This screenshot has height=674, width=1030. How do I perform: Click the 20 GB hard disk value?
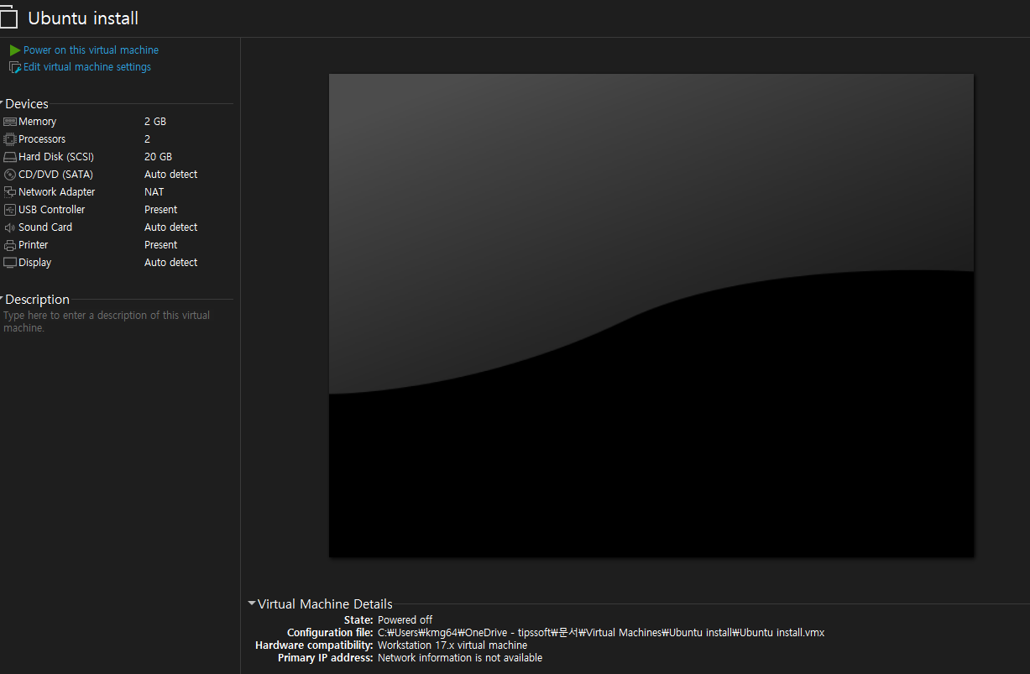158,157
